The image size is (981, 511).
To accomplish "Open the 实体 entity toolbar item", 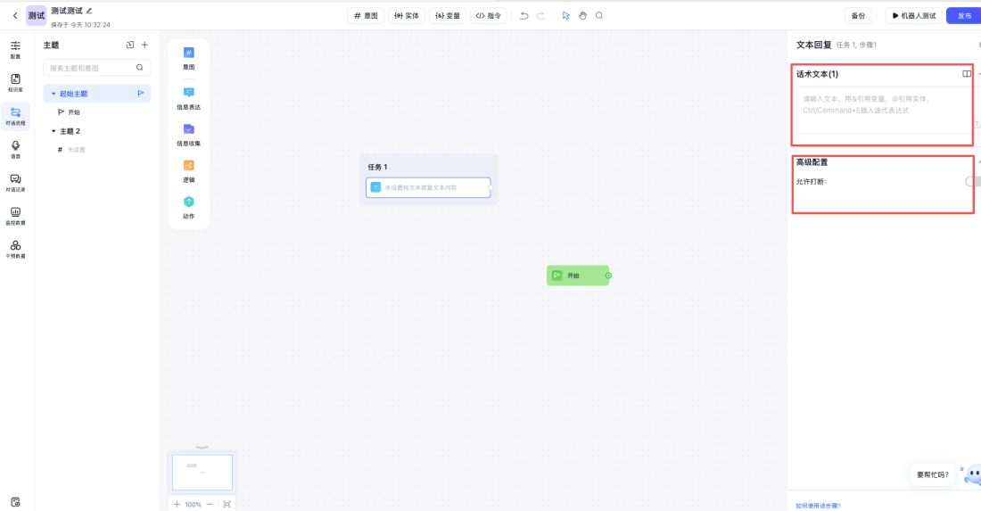I will click(407, 15).
